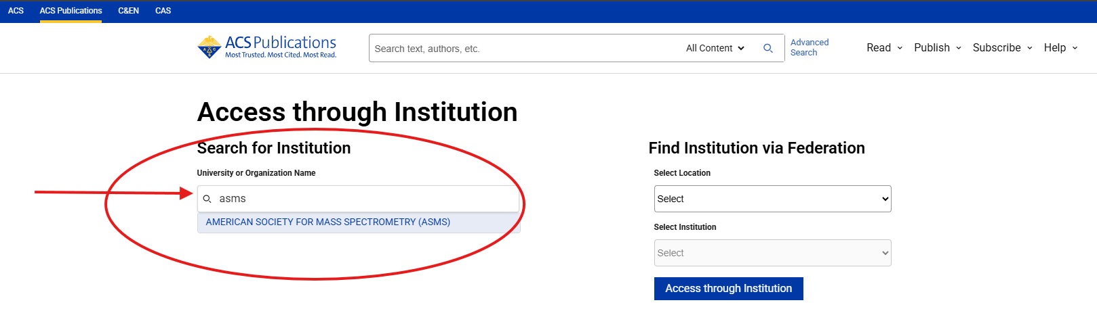This screenshot has width=1097, height=334.
Task: Click the magnifier icon inside institution name field
Action: (x=207, y=199)
